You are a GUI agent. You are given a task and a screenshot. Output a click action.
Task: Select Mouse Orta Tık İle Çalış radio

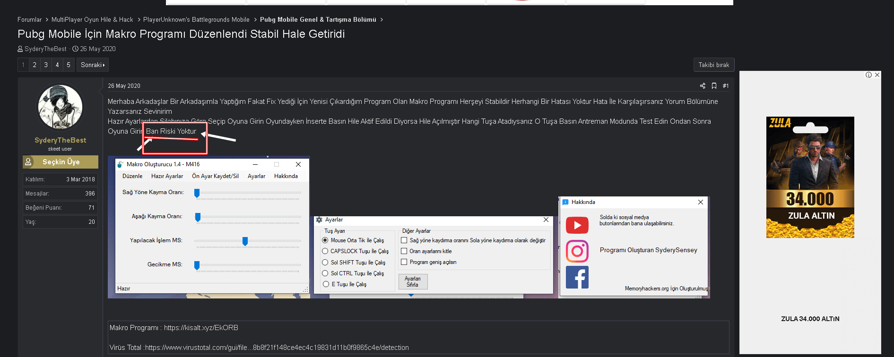[325, 240]
